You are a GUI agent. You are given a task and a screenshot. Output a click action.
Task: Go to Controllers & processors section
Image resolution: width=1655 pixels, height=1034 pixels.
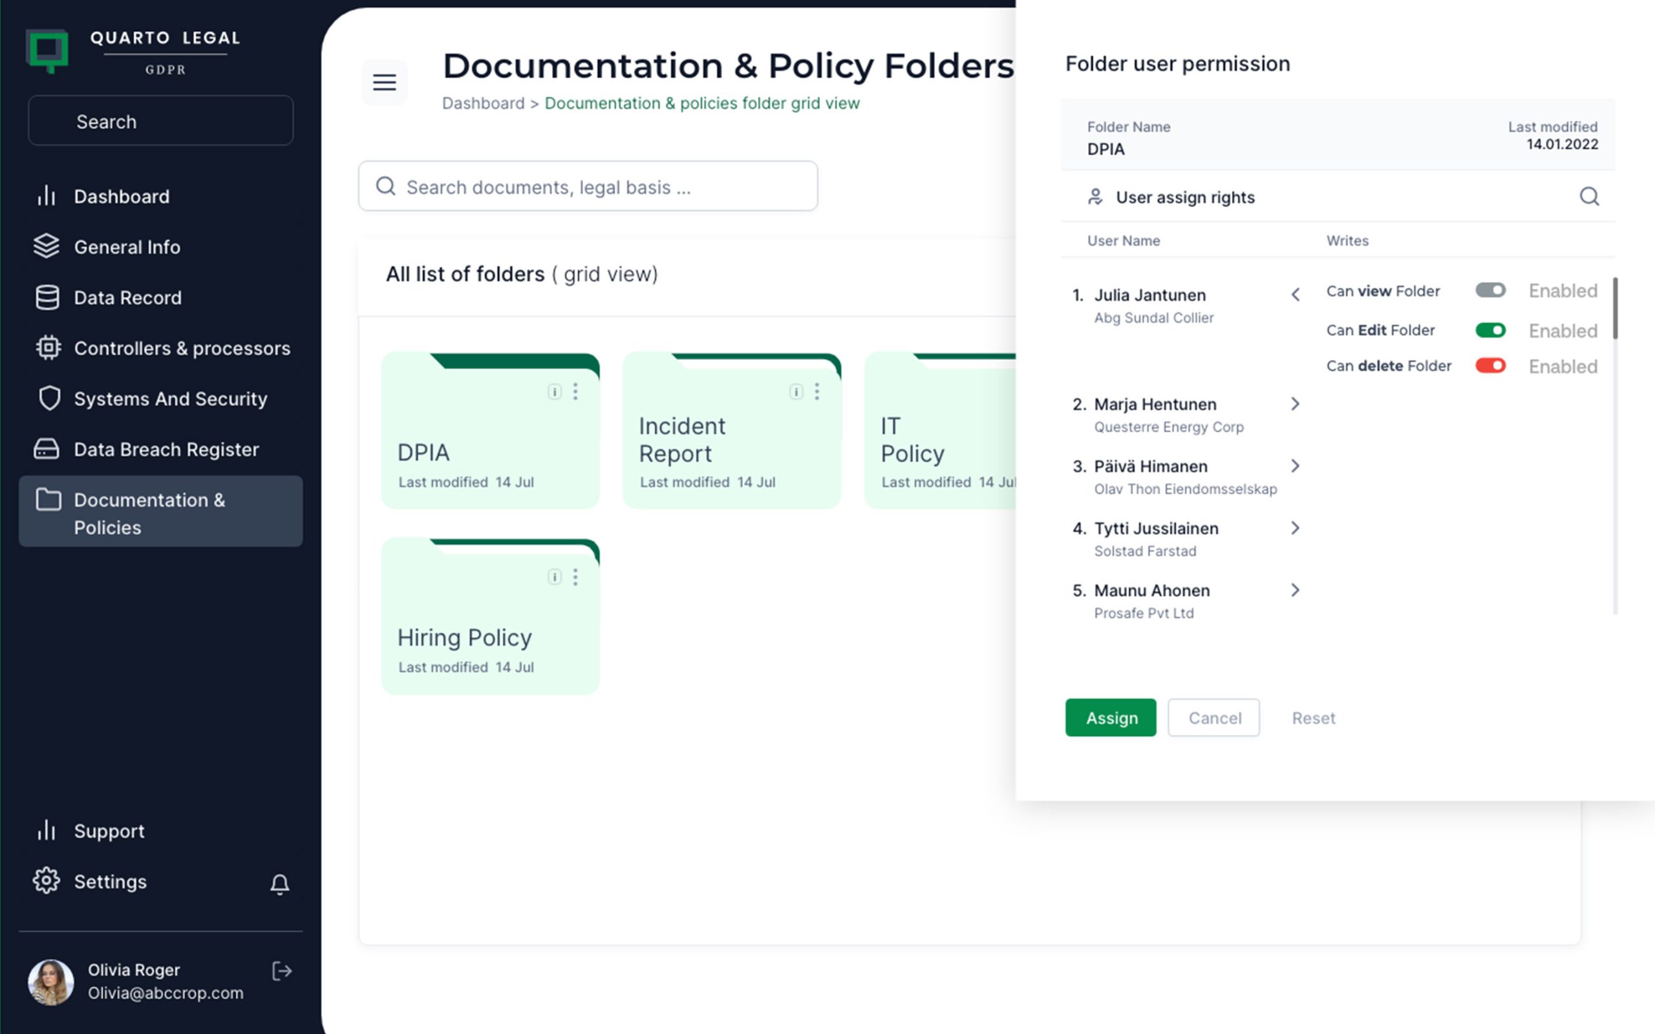pos(181,348)
